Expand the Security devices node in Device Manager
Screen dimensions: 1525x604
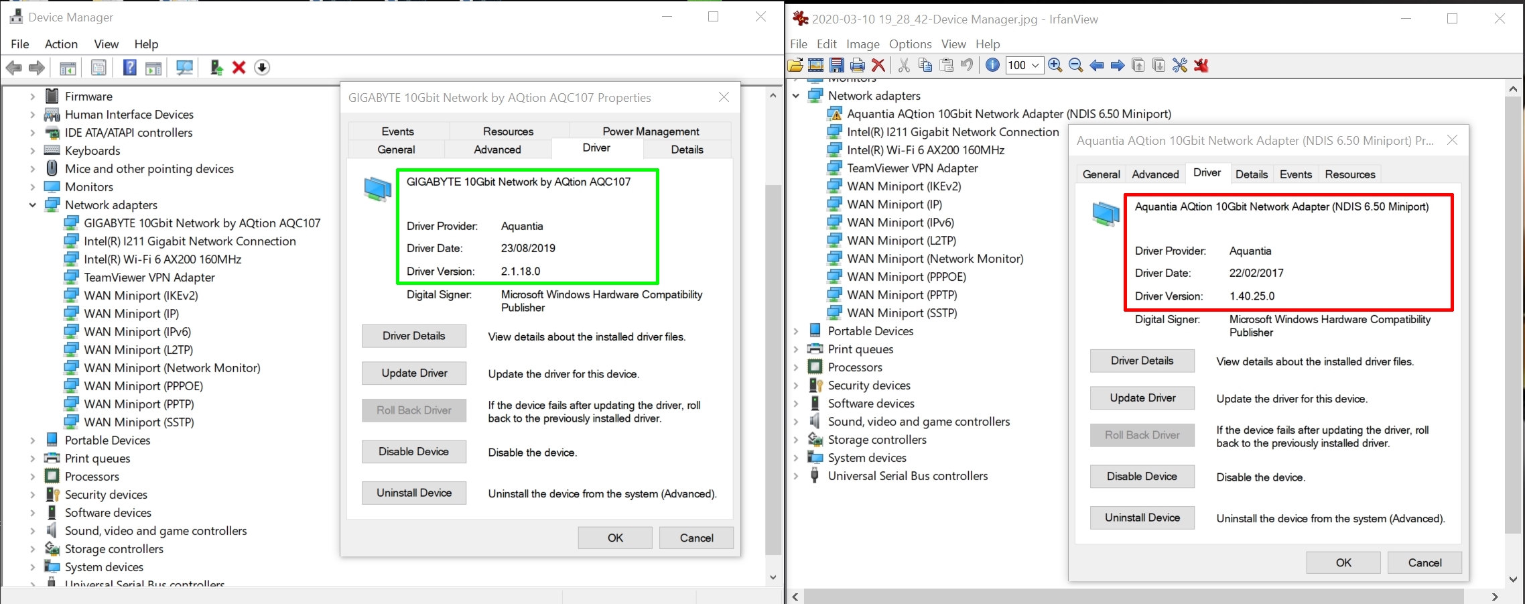tap(32, 495)
